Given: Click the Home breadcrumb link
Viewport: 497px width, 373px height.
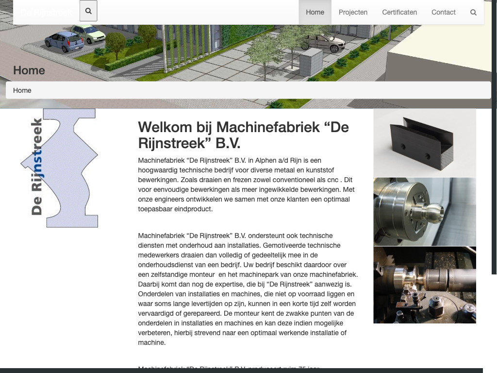Looking at the screenshot, I should click(22, 90).
